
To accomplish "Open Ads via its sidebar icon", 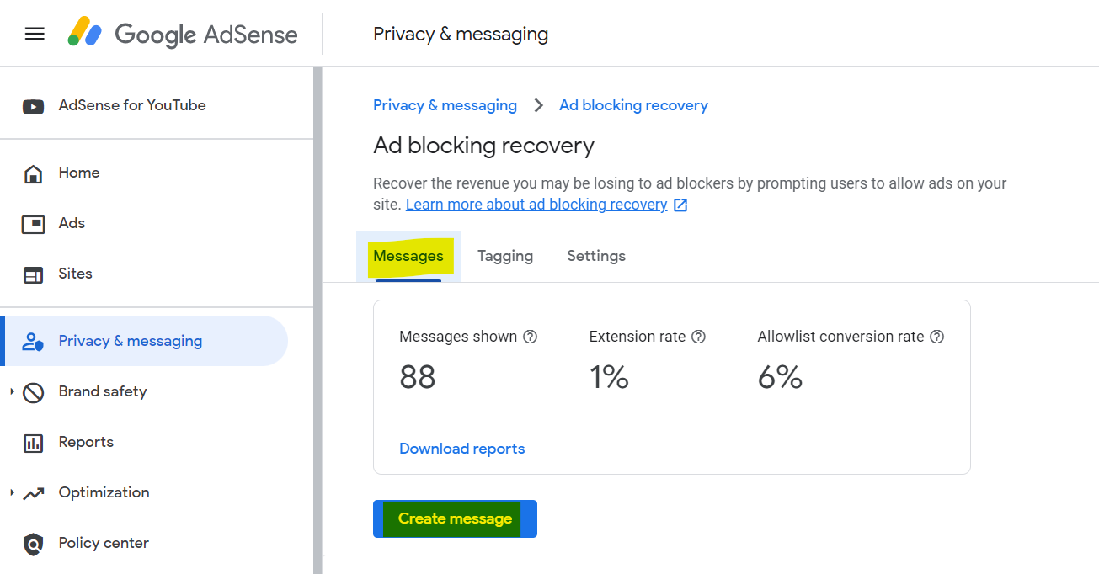I will click(x=33, y=222).
